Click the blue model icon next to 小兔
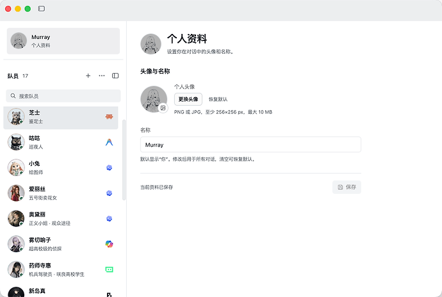 click(109, 168)
